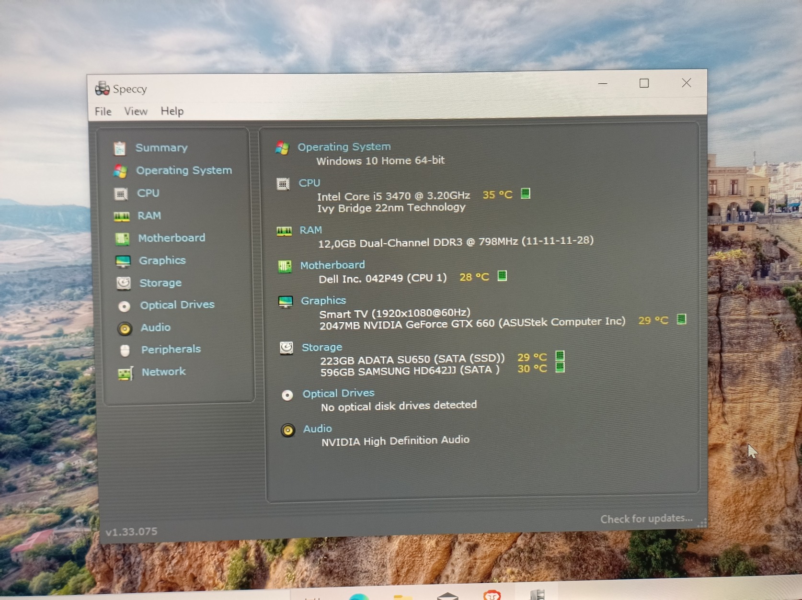The width and height of the screenshot is (802, 600).
Task: Click the Speccy icon in the title bar
Action: [102, 88]
